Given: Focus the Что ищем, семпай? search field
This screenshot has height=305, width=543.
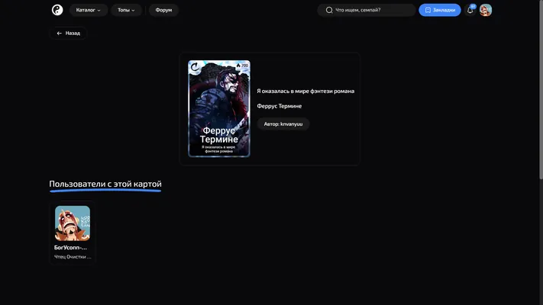Looking at the screenshot, I should (367, 10).
